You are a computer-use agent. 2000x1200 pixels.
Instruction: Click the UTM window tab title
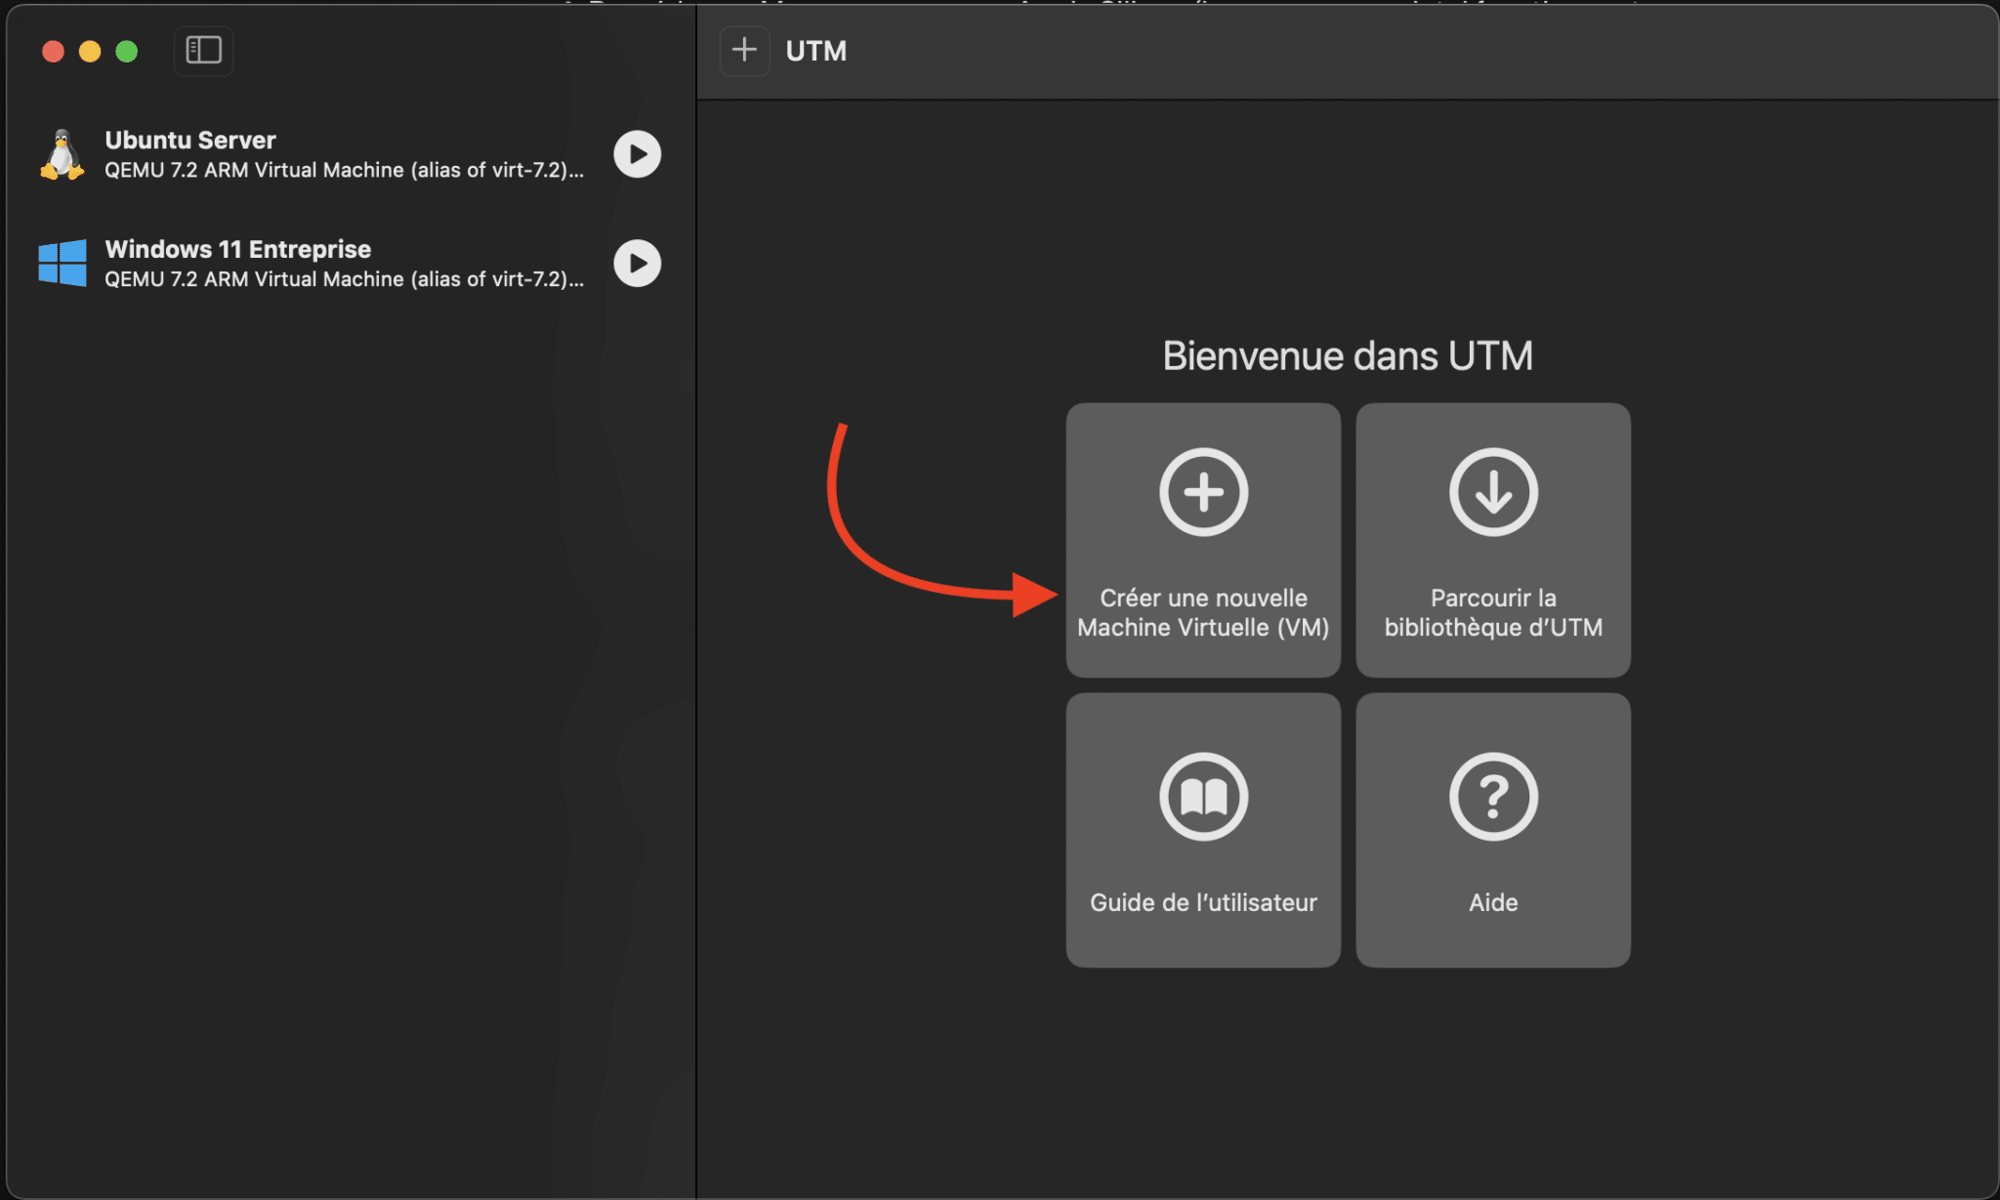tap(816, 51)
